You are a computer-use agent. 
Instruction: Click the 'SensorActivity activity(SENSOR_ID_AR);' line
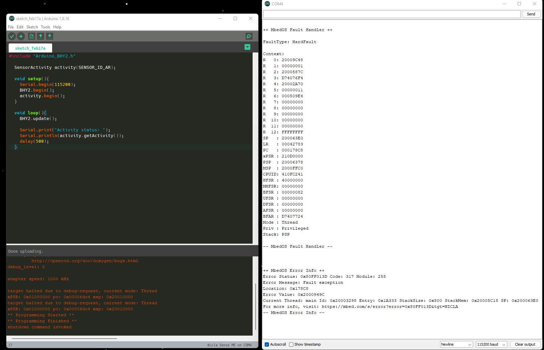coord(65,68)
